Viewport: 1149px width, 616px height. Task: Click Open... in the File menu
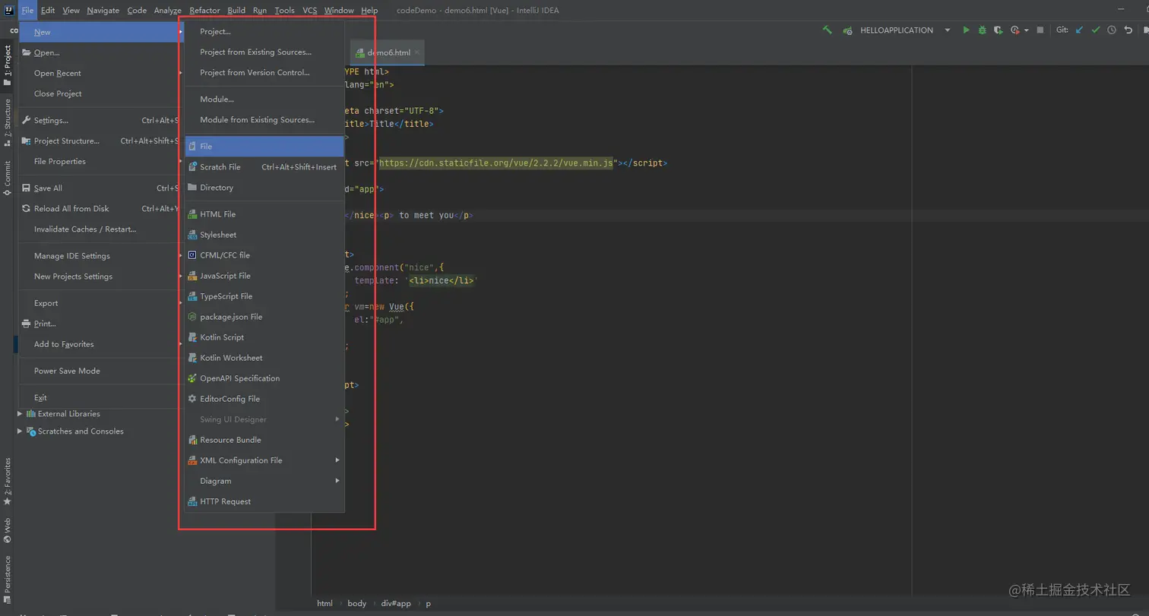[102, 53]
